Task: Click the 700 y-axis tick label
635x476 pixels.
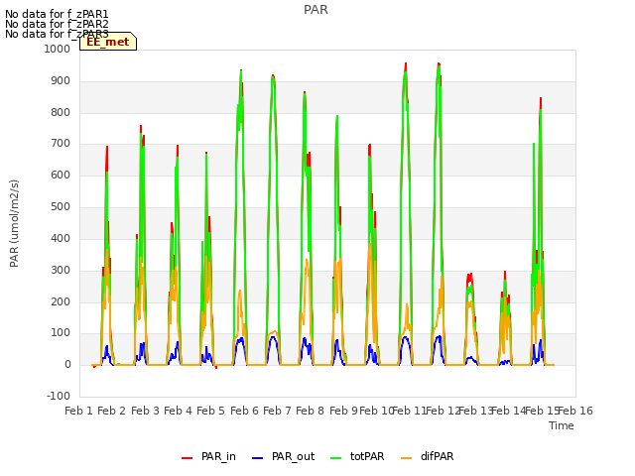Action: pyautogui.click(x=61, y=143)
